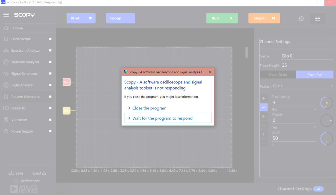Go to Home in the sidebar
Viewport: 336px width, 195px height.
pyautogui.click(x=18, y=28)
